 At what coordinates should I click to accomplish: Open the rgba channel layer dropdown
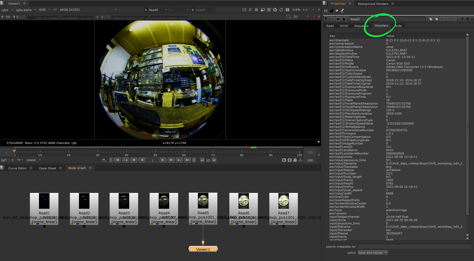pos(7,10)
